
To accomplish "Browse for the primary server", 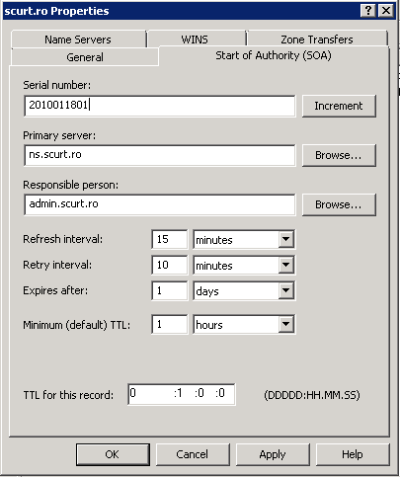I will (339, 155).
